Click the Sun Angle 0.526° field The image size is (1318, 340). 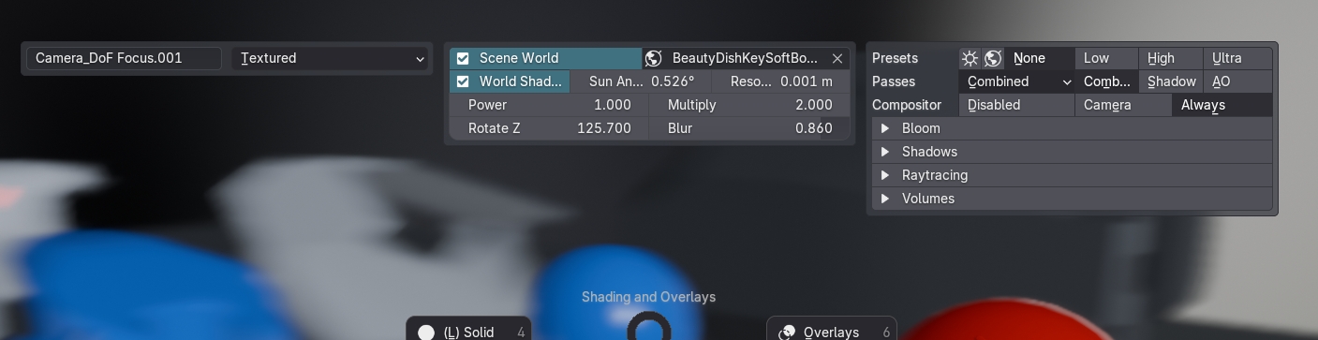pos(640,81)
